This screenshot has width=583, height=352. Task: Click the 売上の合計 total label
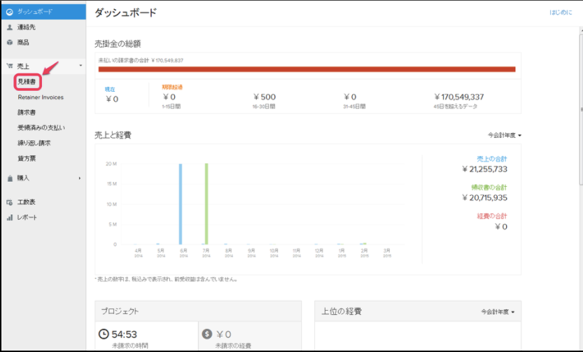pos(492,159)
